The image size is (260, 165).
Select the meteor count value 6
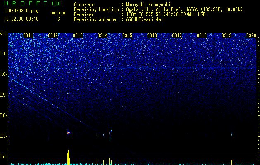(x=59, y=19)
